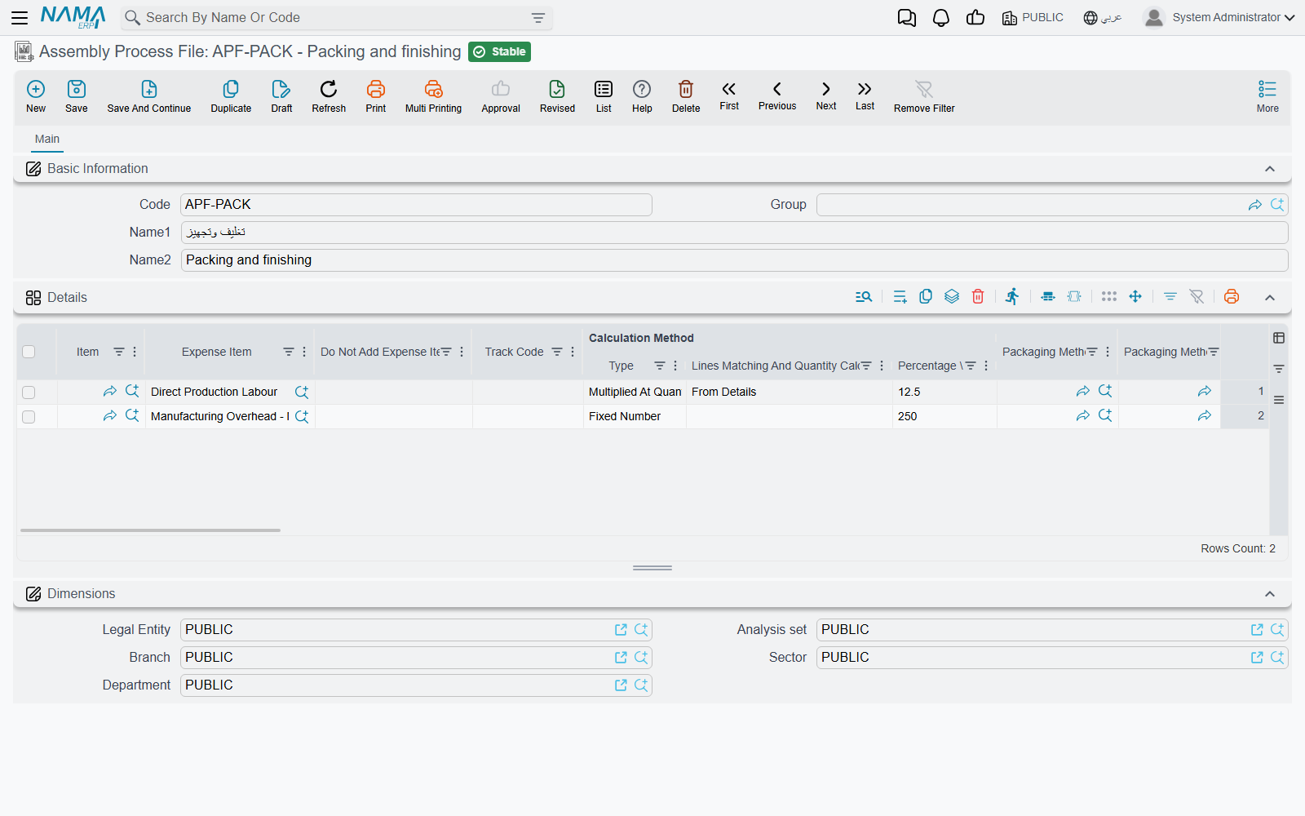Save the assembly process file

click(x=77, y=96)
